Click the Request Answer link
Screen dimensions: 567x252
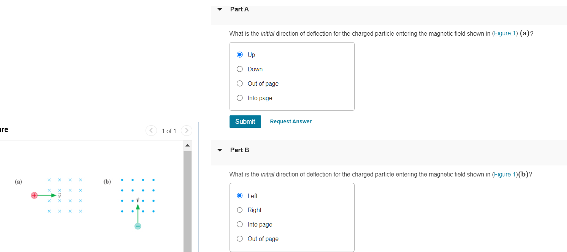click(291, 121)
